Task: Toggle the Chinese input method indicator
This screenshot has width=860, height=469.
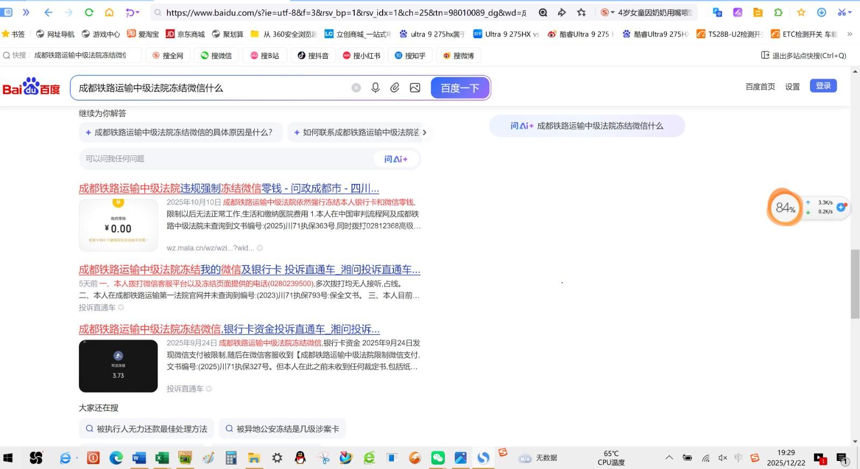Action: 739,458
